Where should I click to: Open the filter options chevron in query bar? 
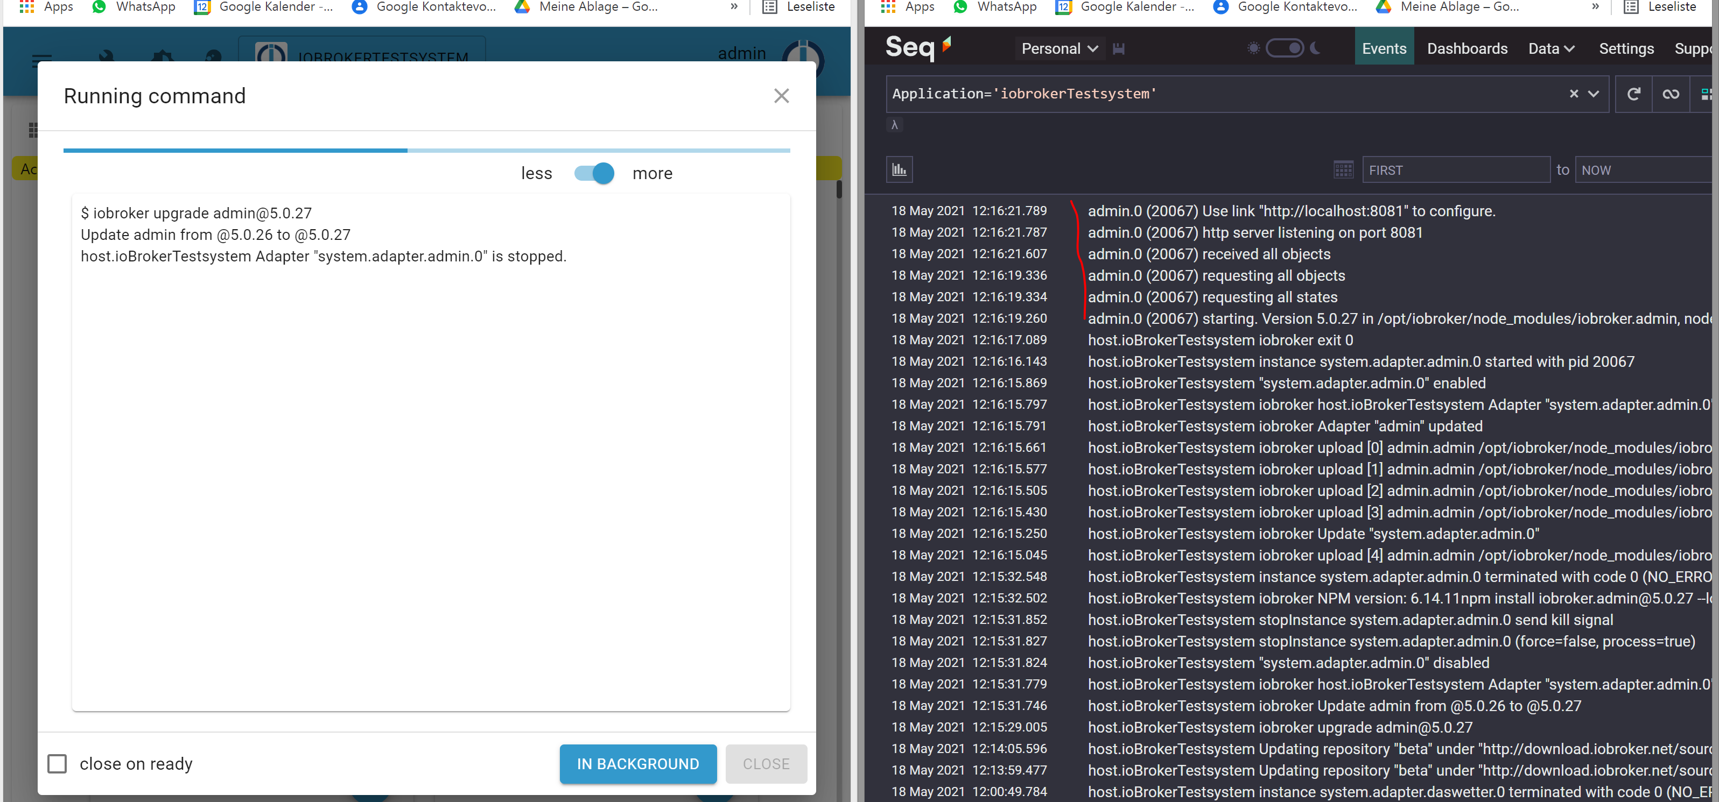click(x=1595, y=94)
